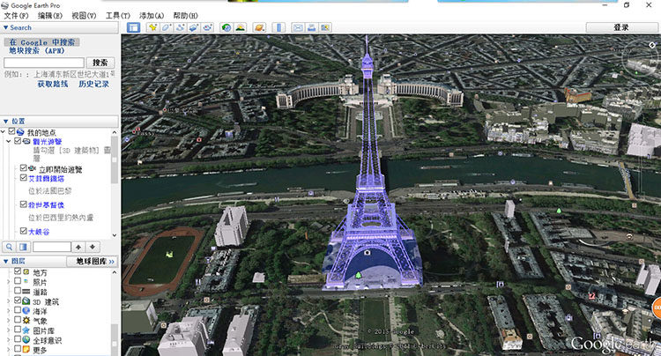Click the panel-view icon beside the magnifier
Screen dimensions: 661x356
pos(23,247)
